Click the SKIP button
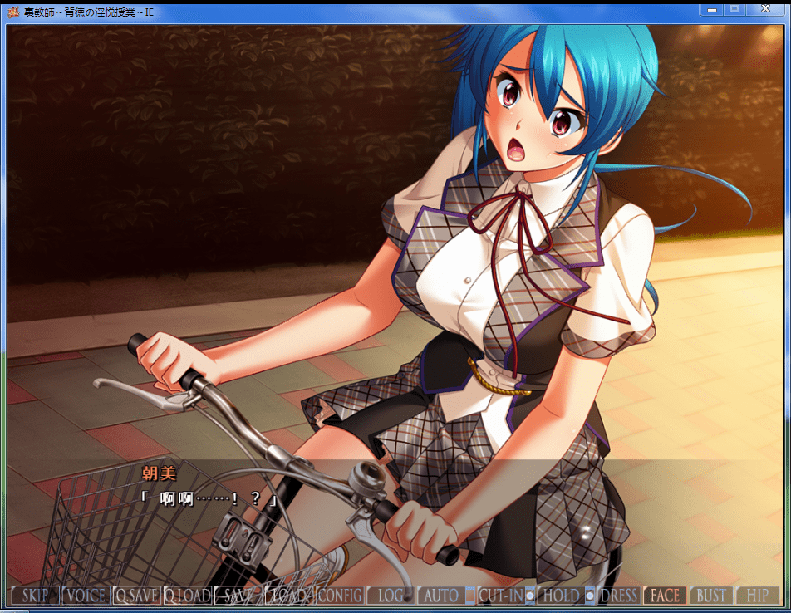Screen dimensions: 791x613 pos(36,596)
